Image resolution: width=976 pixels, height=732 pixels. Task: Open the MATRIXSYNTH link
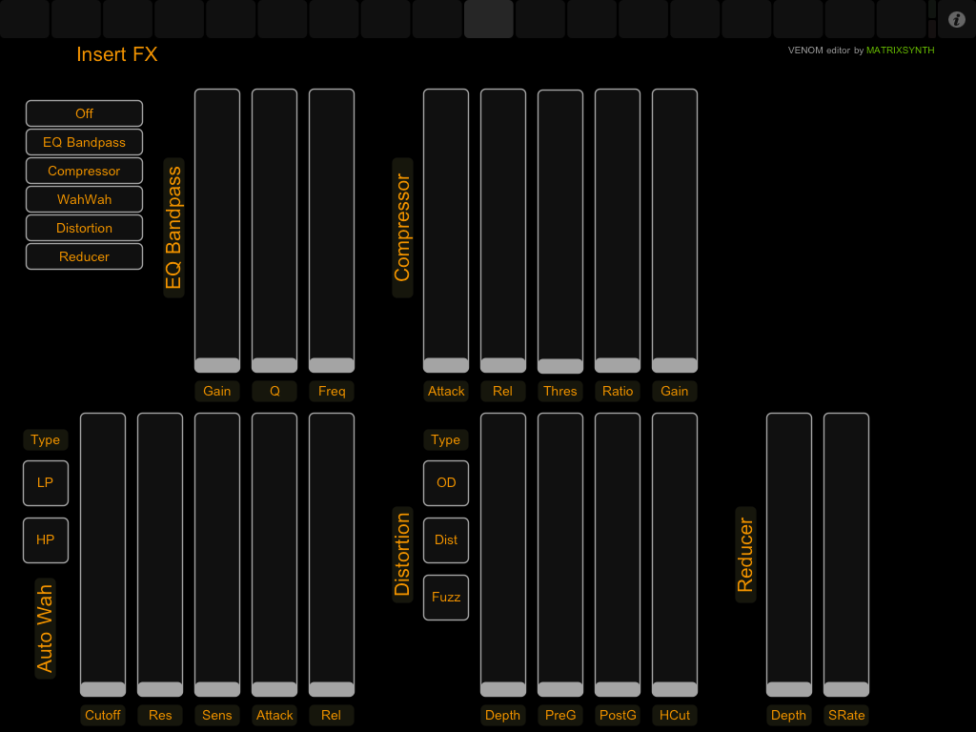900,51
